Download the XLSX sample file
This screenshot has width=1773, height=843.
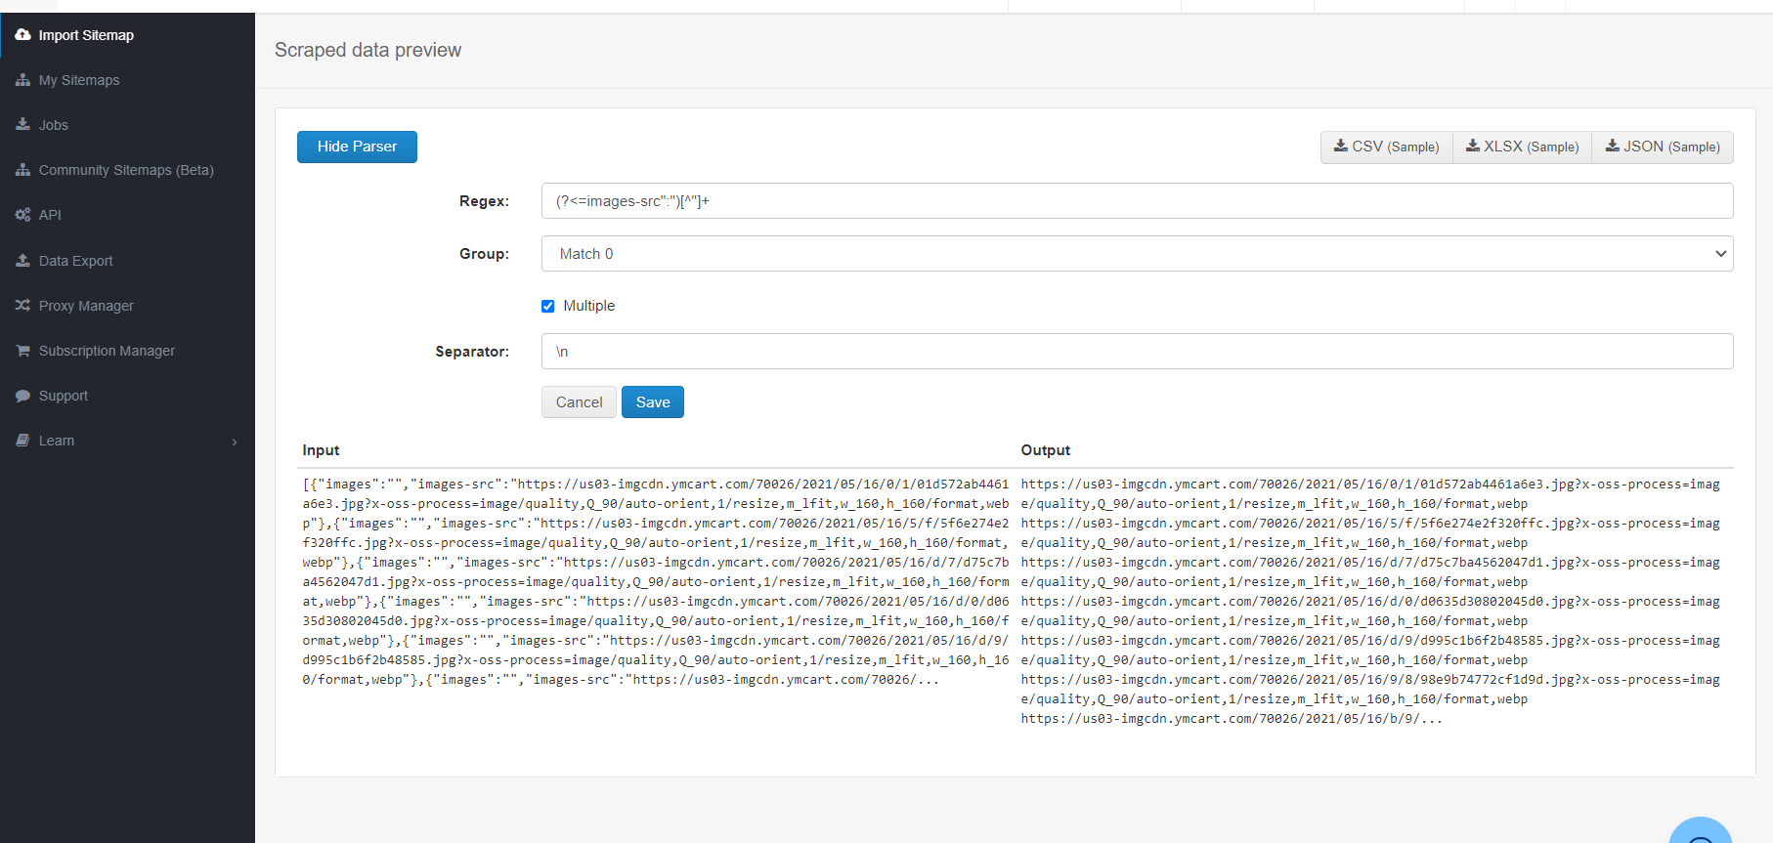(x=1522, y=147)
